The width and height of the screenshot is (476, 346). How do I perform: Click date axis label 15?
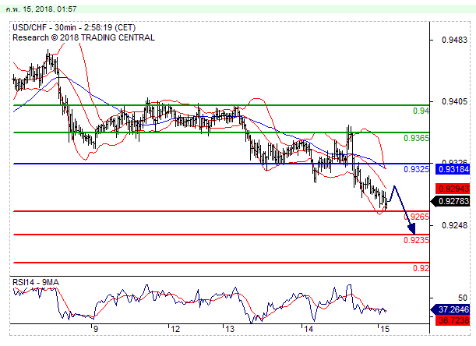pyautogui.click(x=384, y=329)
